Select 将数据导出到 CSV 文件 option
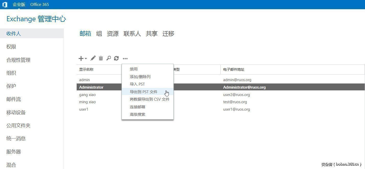The image size is (365, 169). coord(149,99)
